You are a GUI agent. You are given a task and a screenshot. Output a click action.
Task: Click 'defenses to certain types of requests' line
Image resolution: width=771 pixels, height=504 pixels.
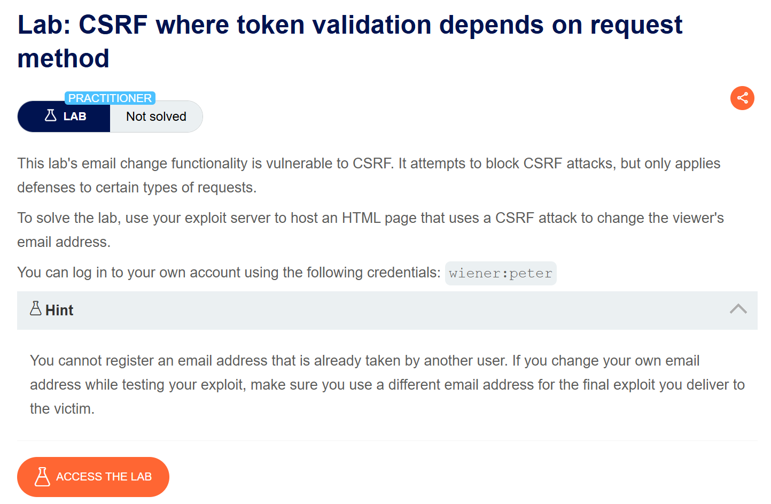[137, 188]
